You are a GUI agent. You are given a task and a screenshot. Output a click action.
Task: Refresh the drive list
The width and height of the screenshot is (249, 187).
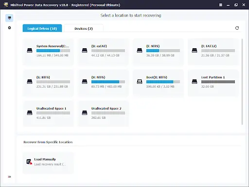click(237, 28)
